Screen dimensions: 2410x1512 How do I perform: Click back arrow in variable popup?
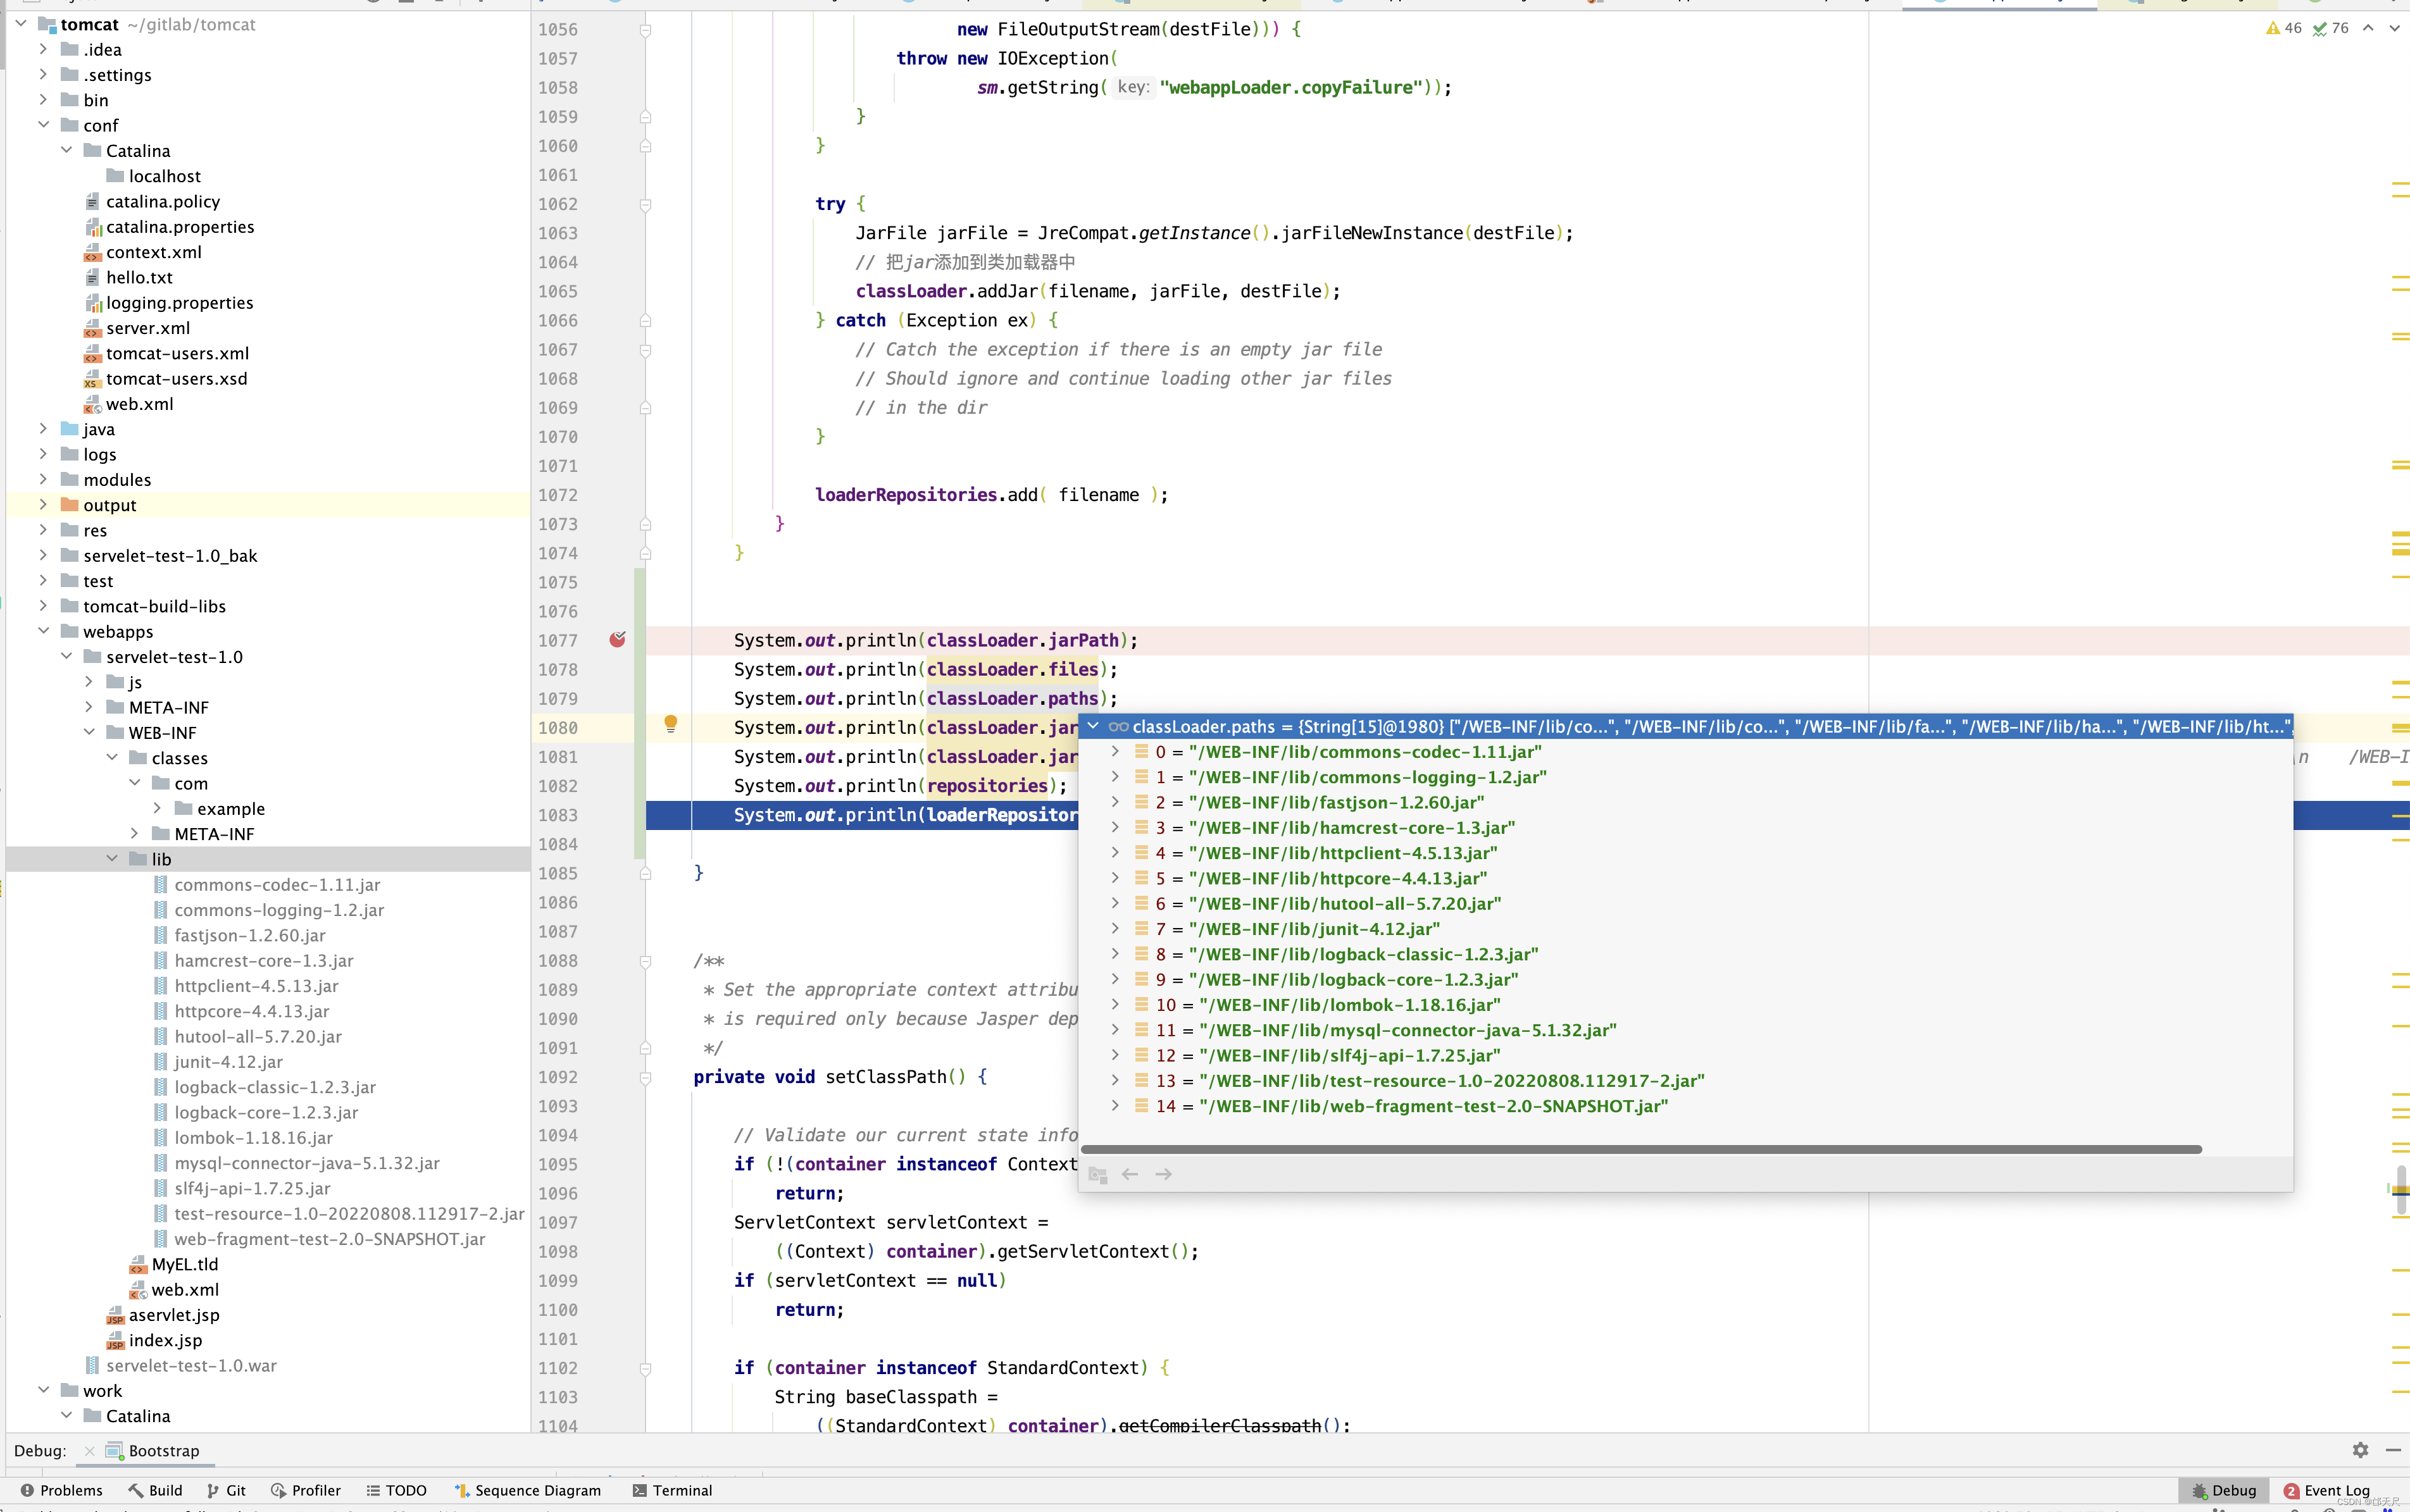1130,1174
